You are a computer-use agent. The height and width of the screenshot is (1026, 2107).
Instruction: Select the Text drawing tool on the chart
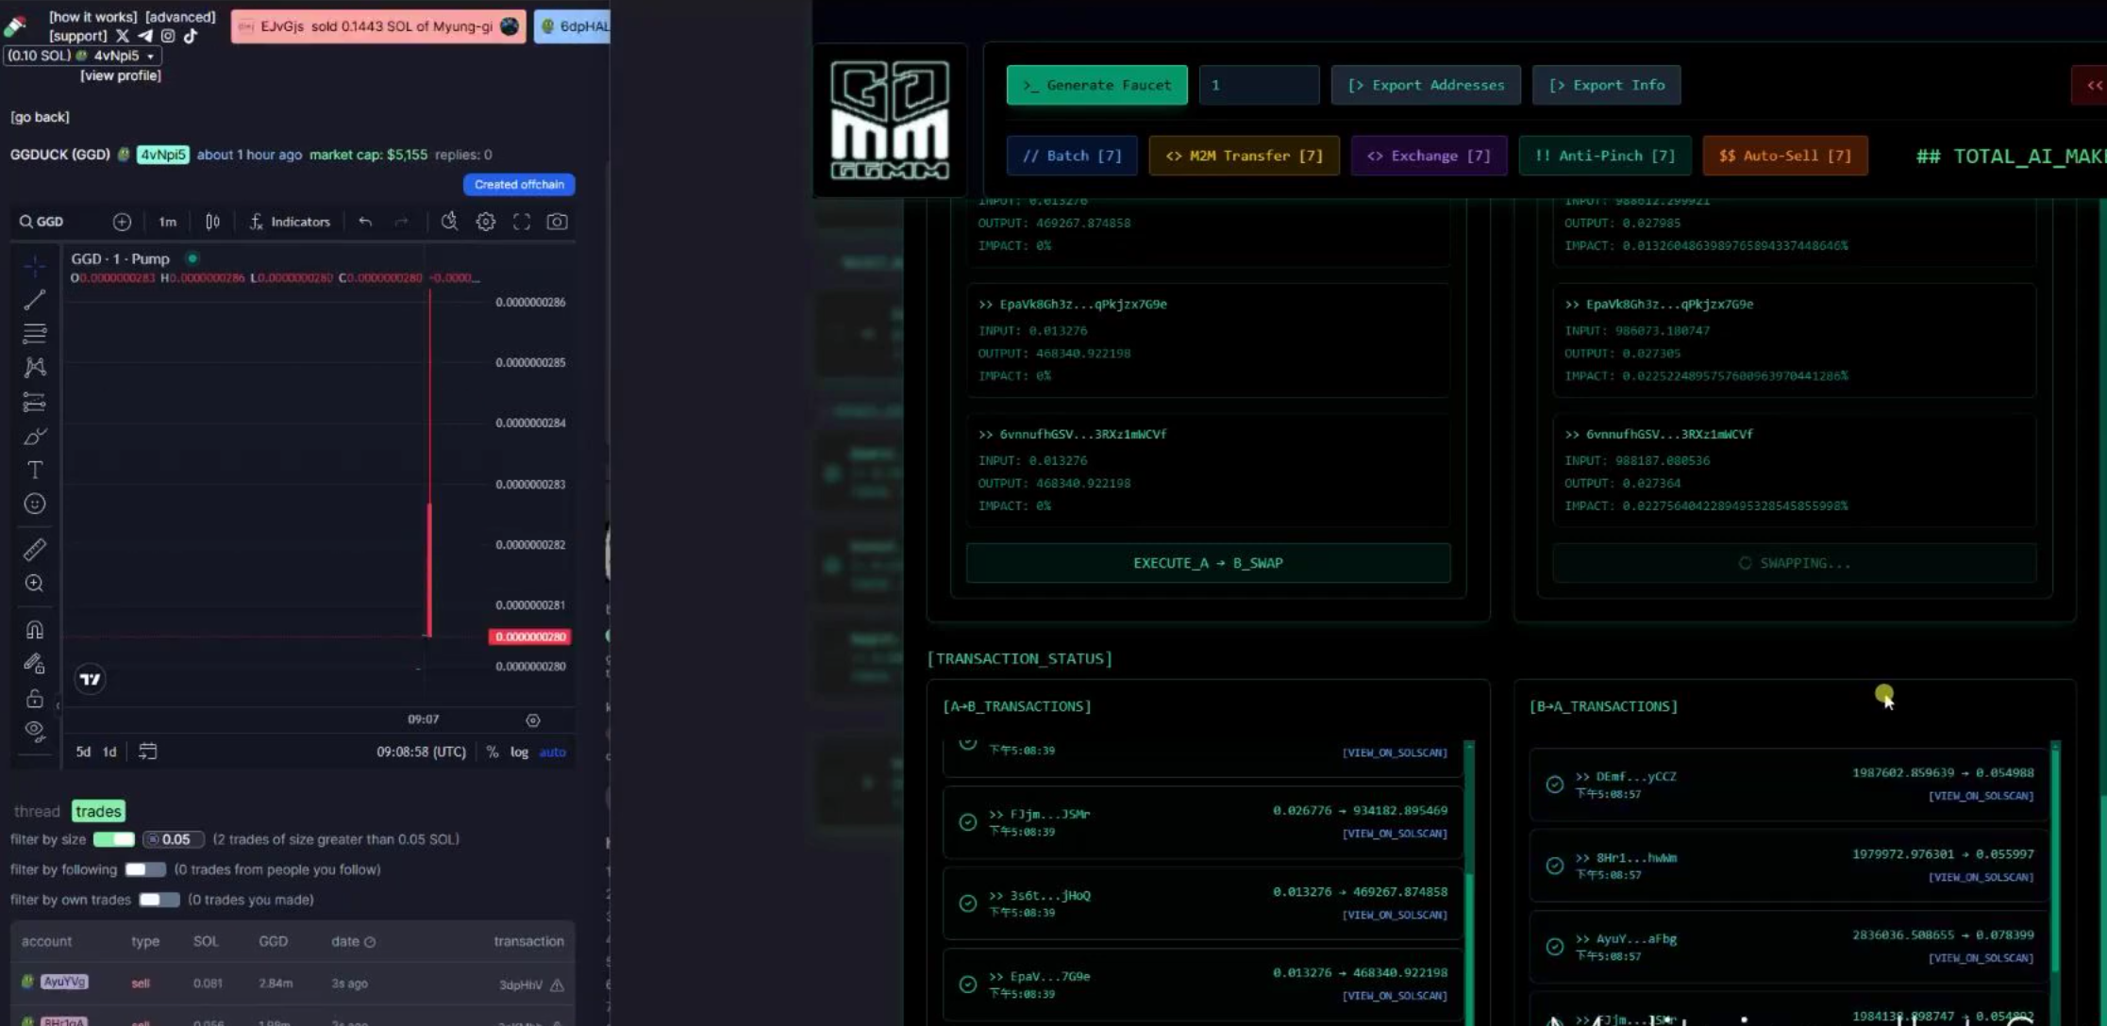tap(35, 469)
